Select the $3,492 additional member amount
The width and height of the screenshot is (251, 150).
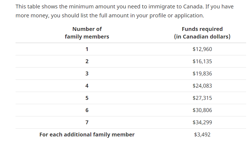click(202, 135)
